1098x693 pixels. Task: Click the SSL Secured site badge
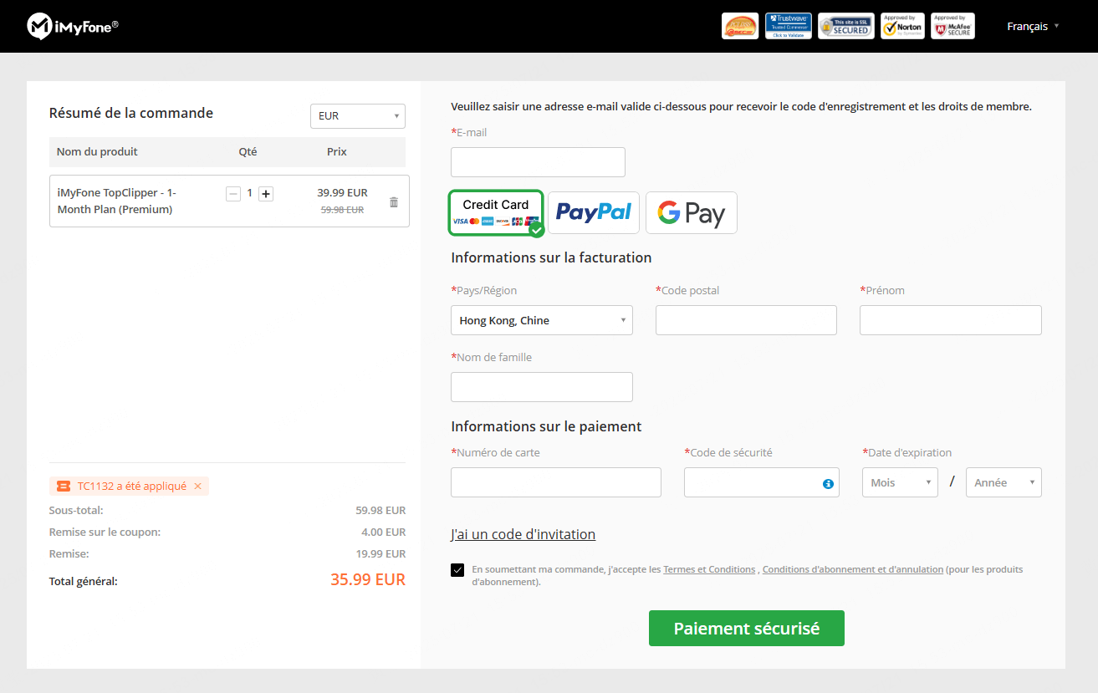845,26
